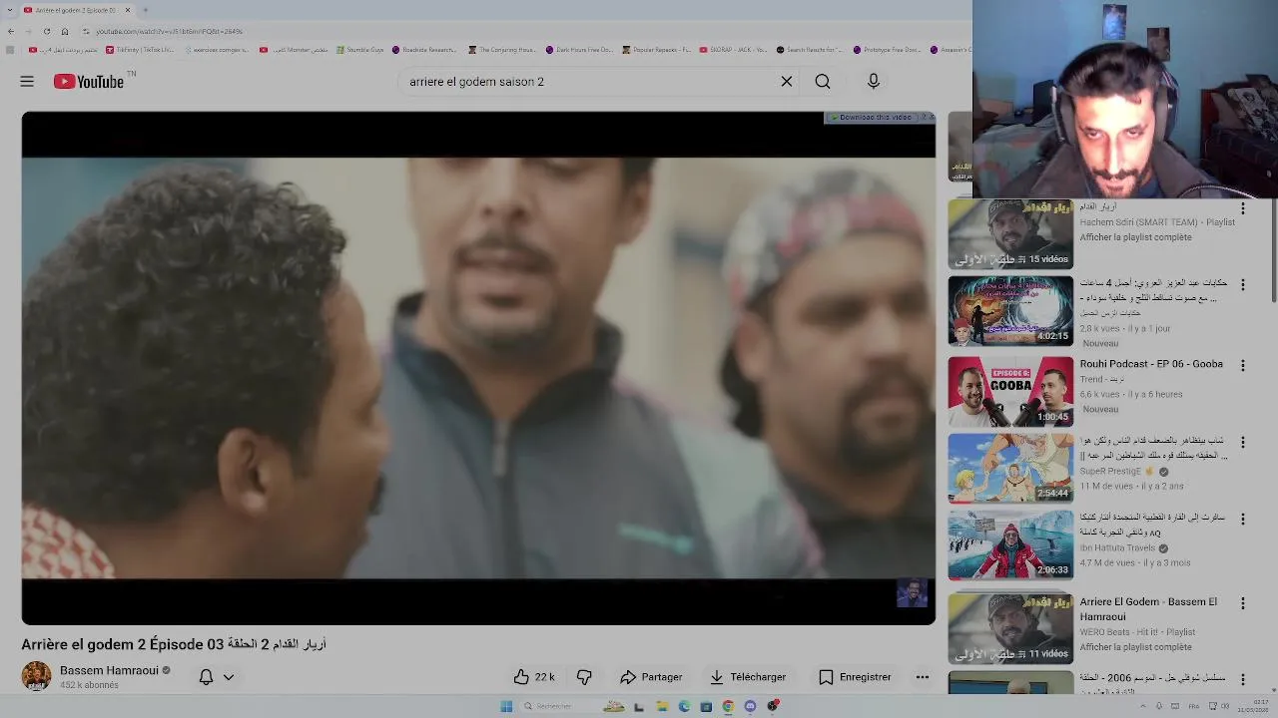Open Rouhi Podcast EP 06 Gooba thumbnail

point(1010,391)
